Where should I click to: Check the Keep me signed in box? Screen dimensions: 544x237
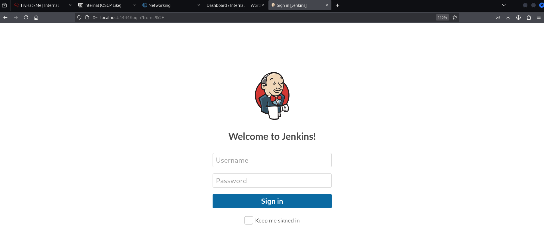(248, 220)
